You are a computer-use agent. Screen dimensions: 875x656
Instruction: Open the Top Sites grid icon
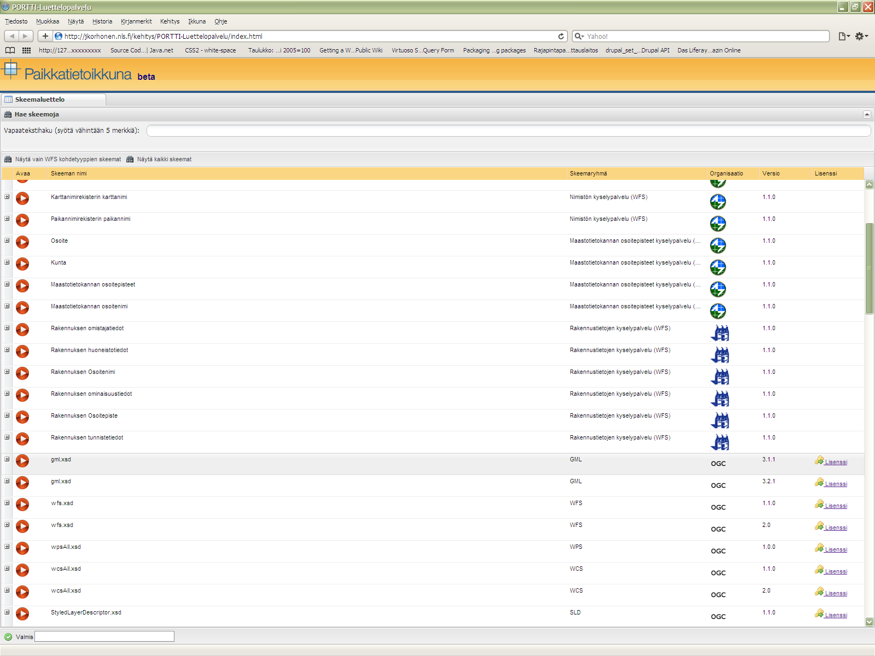[26, 50]
